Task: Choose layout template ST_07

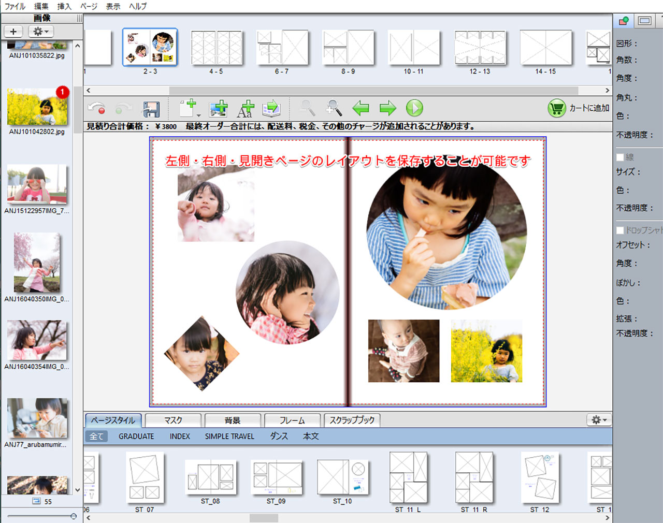Action: pos(145,477)
